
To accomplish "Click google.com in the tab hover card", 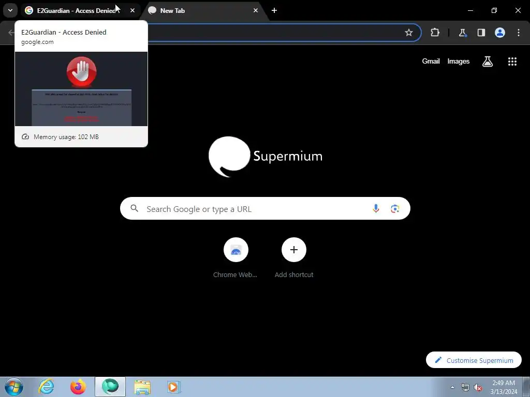I will pyautogui.click(x=37, y=42).
